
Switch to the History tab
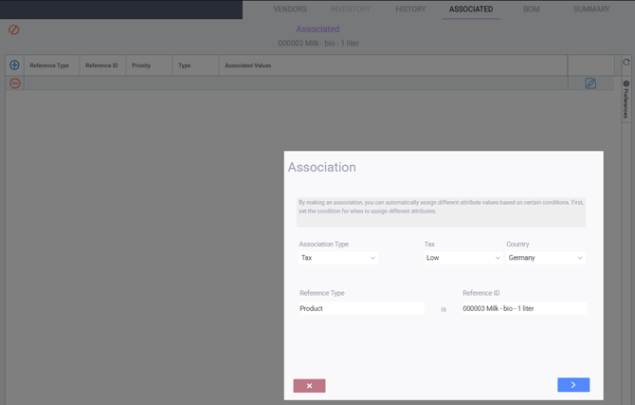click(x=410, y=9)
